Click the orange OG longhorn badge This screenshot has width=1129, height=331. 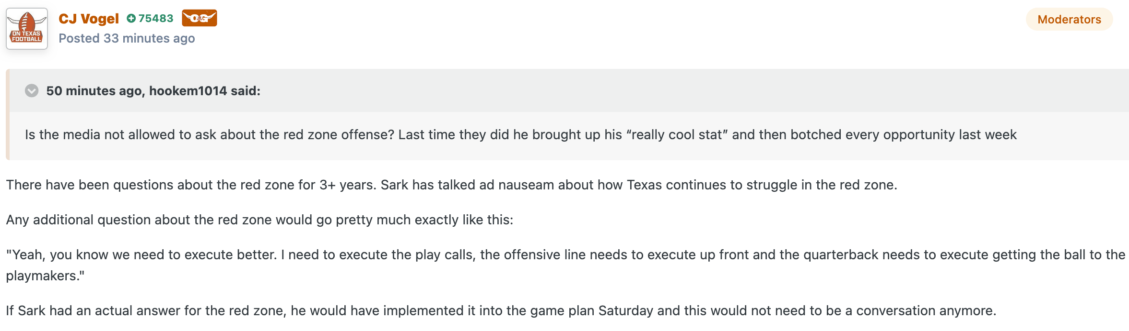pyautogui.click(x=200, y=18)
